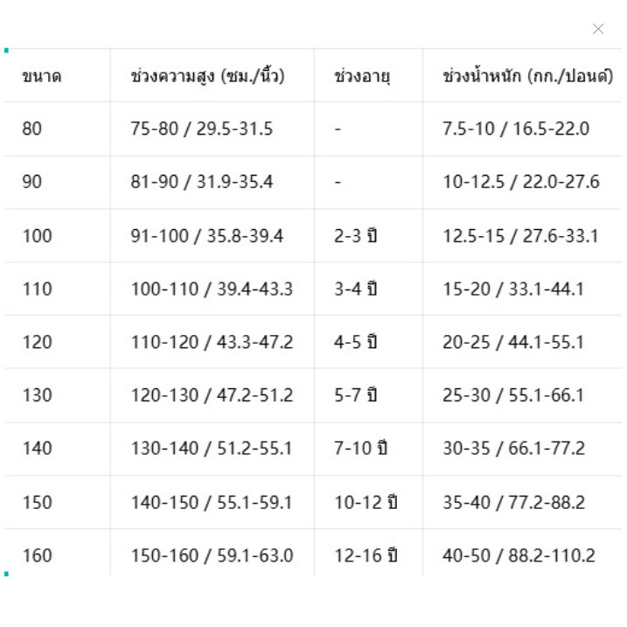The height and width of the screenshot is (627, 627).
Task: Click the ขนาด column header
Action: coord(42,76)
